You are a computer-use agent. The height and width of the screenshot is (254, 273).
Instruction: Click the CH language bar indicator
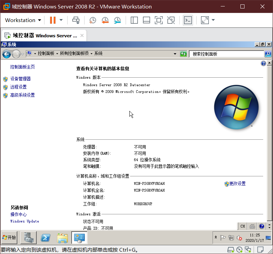(x=242, y=226)
